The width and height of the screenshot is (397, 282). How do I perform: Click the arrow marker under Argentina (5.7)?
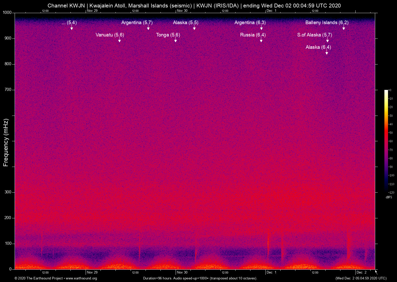148,28
